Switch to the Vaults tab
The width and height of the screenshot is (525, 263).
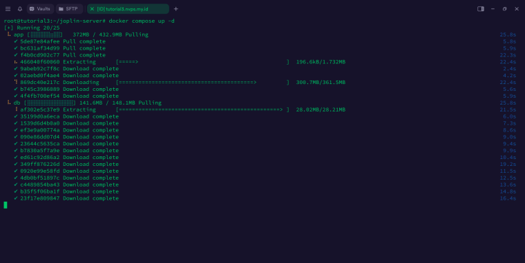coord(40,9)
